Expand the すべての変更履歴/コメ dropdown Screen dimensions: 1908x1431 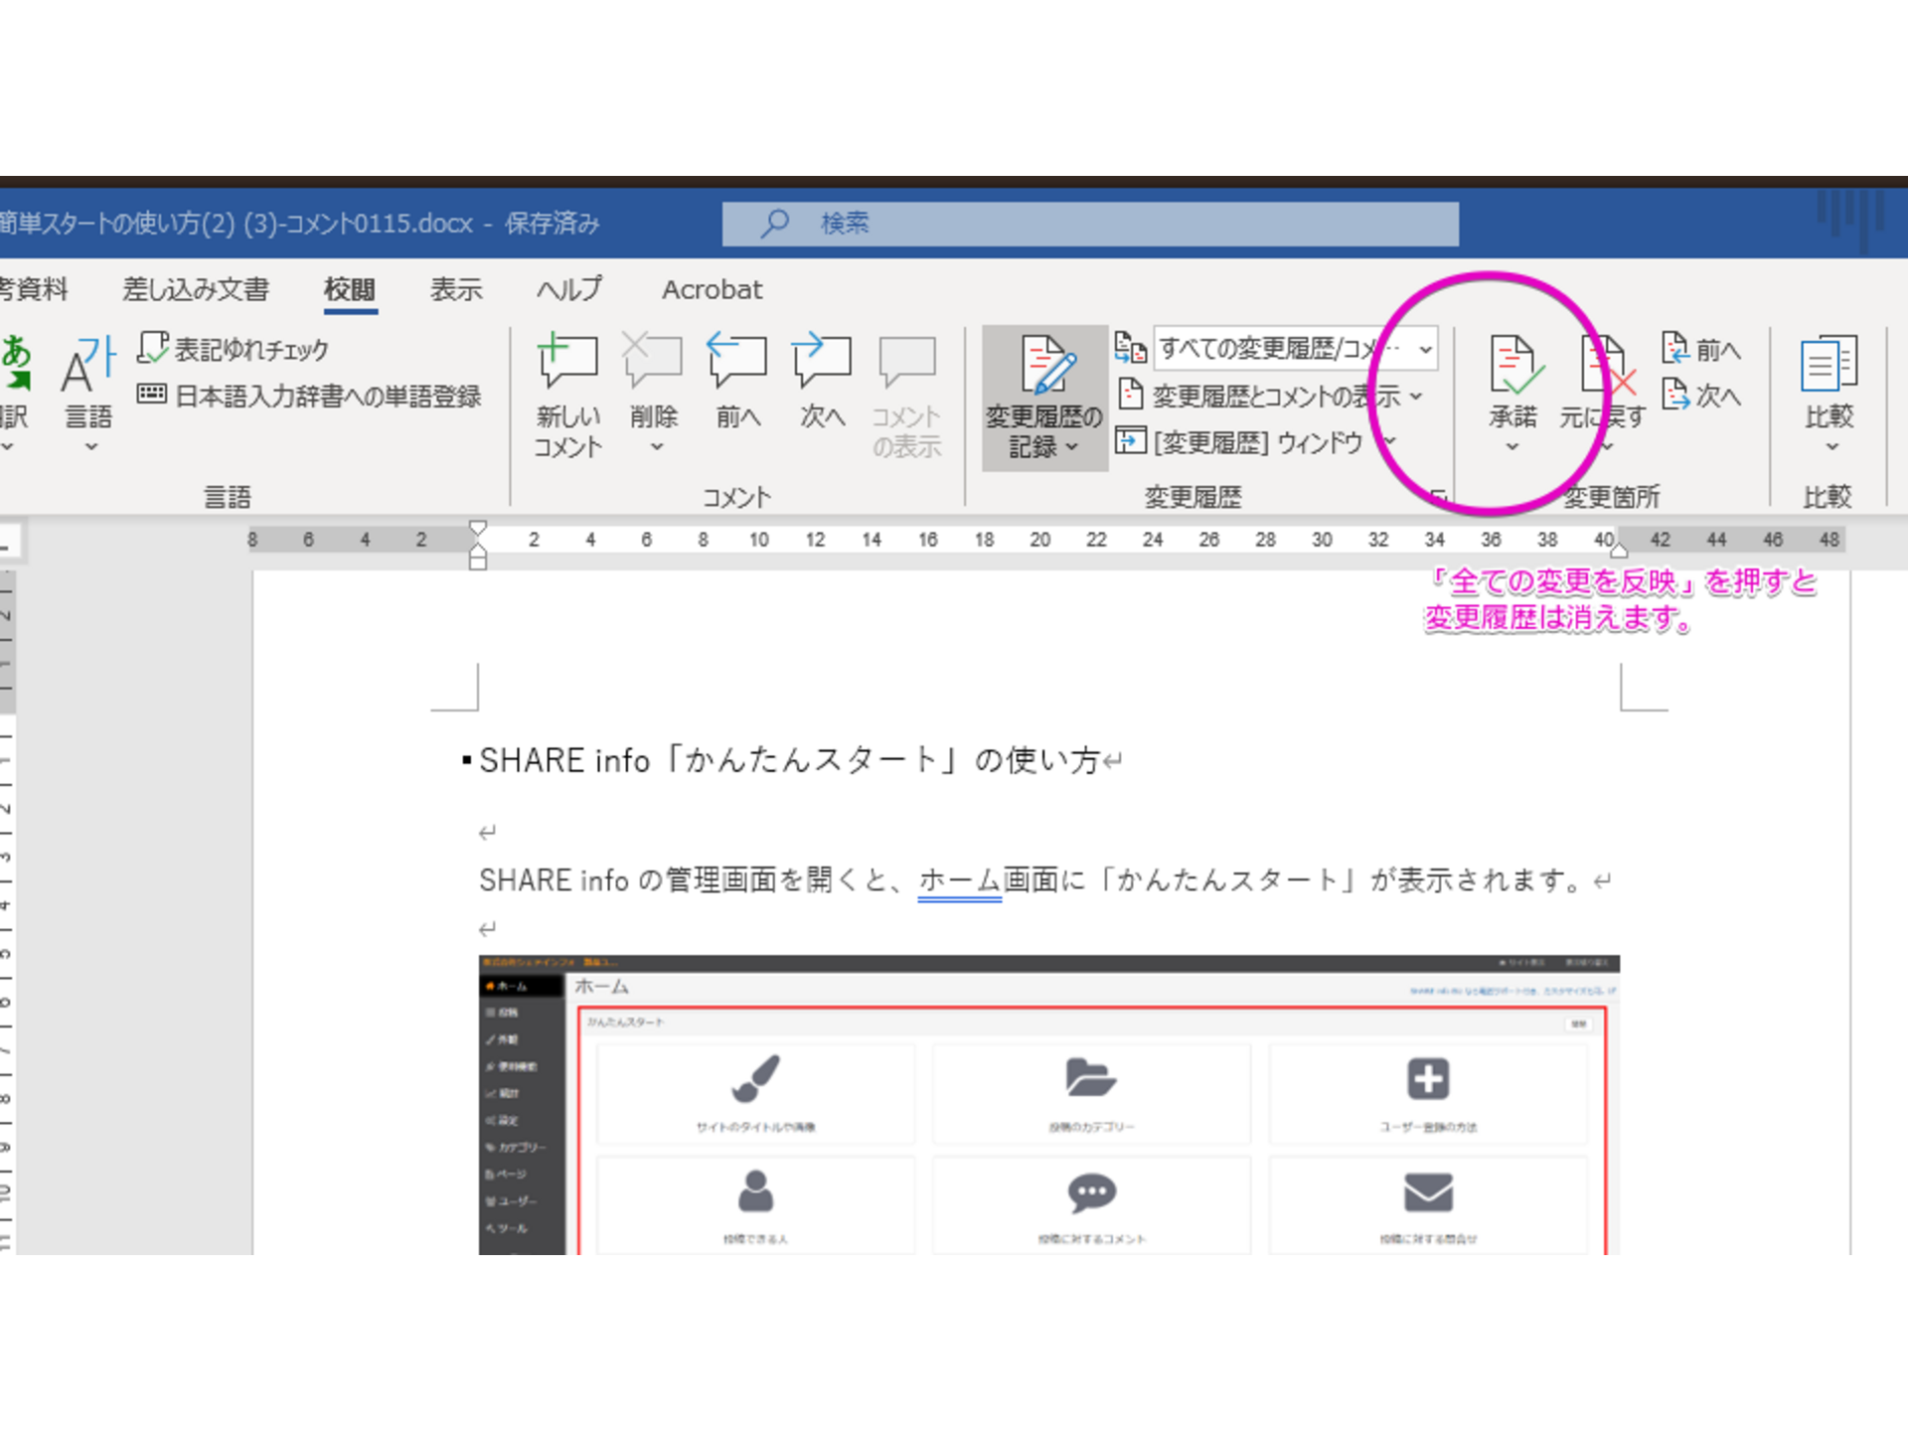(1418, 350)
